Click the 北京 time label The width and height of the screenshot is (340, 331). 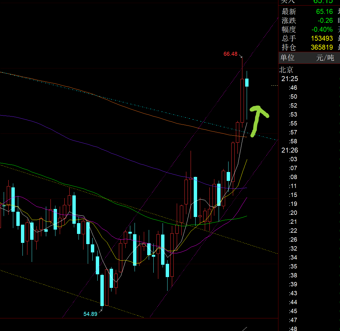(x=286, y=70)
